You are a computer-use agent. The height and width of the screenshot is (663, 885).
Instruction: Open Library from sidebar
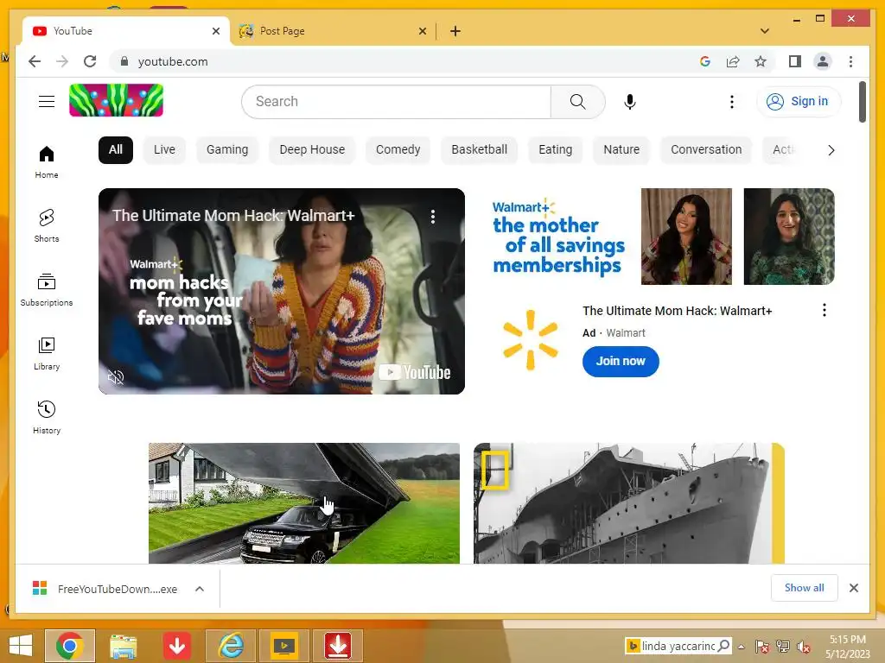pyautogui.click(x=47, y=353)
